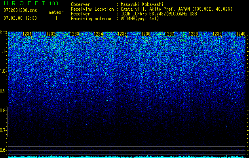Select the name Masayuki Kobayashi
249x158 pixels.
[x=142, y=4]
